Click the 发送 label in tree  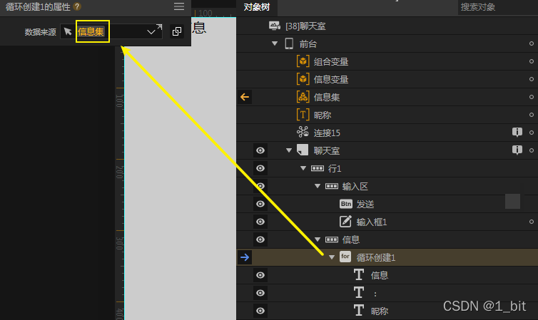click(x=365, y=205)
